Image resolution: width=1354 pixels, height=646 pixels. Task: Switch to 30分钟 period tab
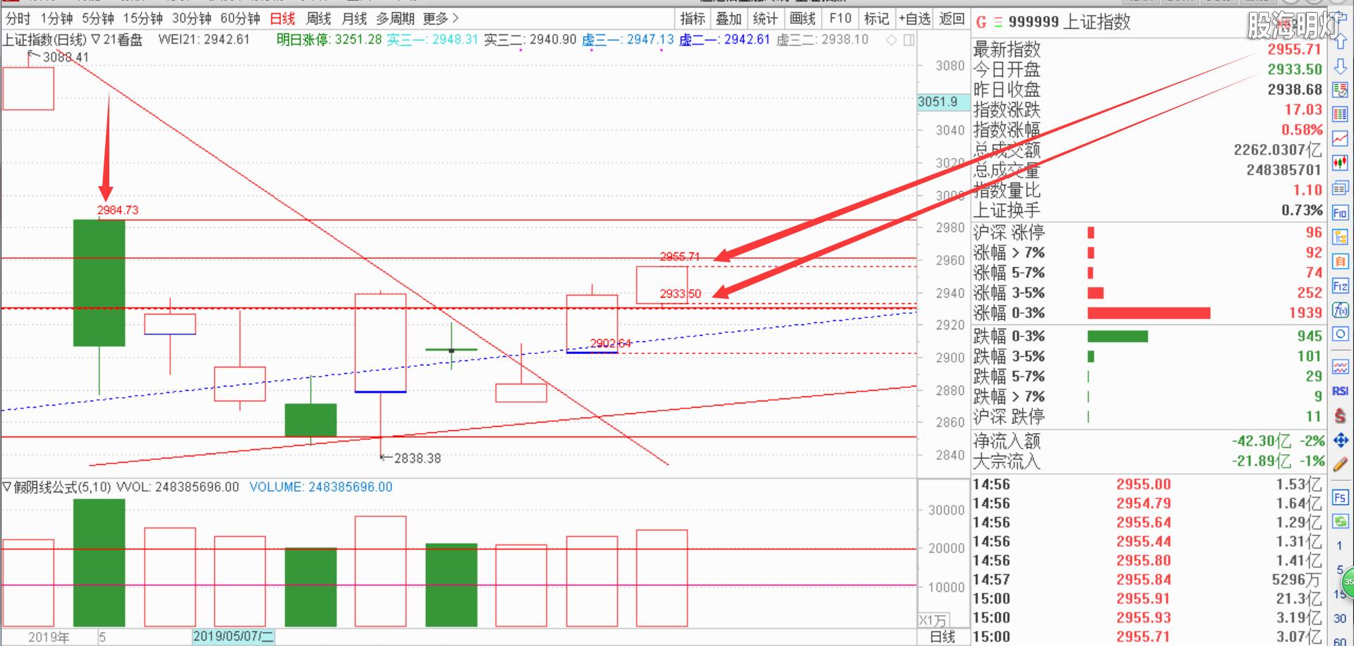pos(192,18)
